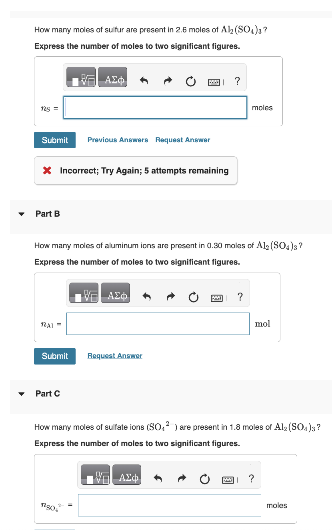
Task: Reset the Part A answer with the reset icon
Action: (x=190, y=81)
